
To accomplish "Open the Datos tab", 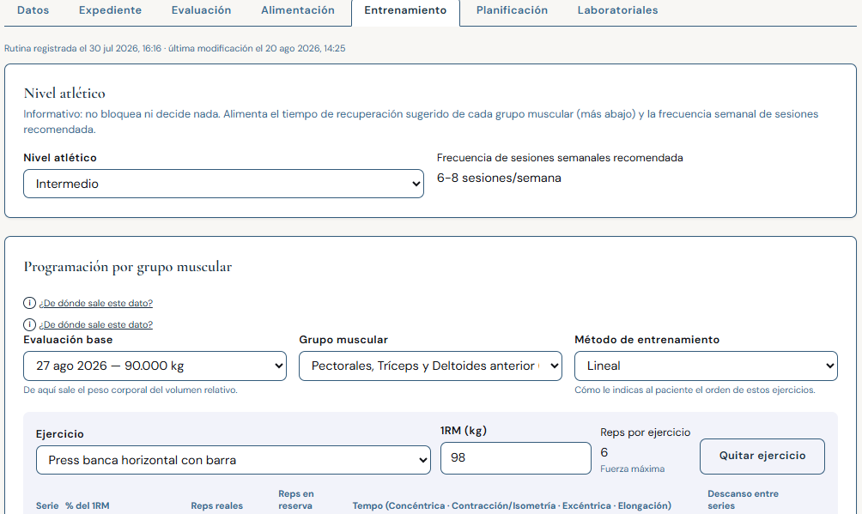I will tap(33, 10).
